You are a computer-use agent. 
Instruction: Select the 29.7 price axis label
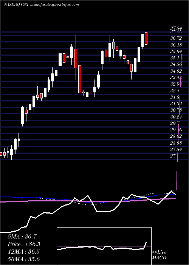point(175,123)
